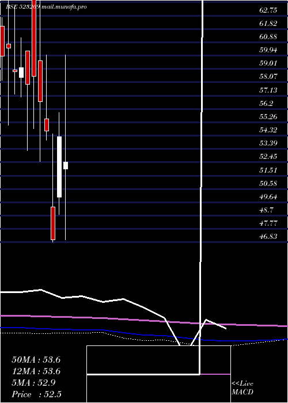Select the lowest red candle near 47.77
This screenshot has width=288, height=403.
pyautogui.click(x=53, y=223)
